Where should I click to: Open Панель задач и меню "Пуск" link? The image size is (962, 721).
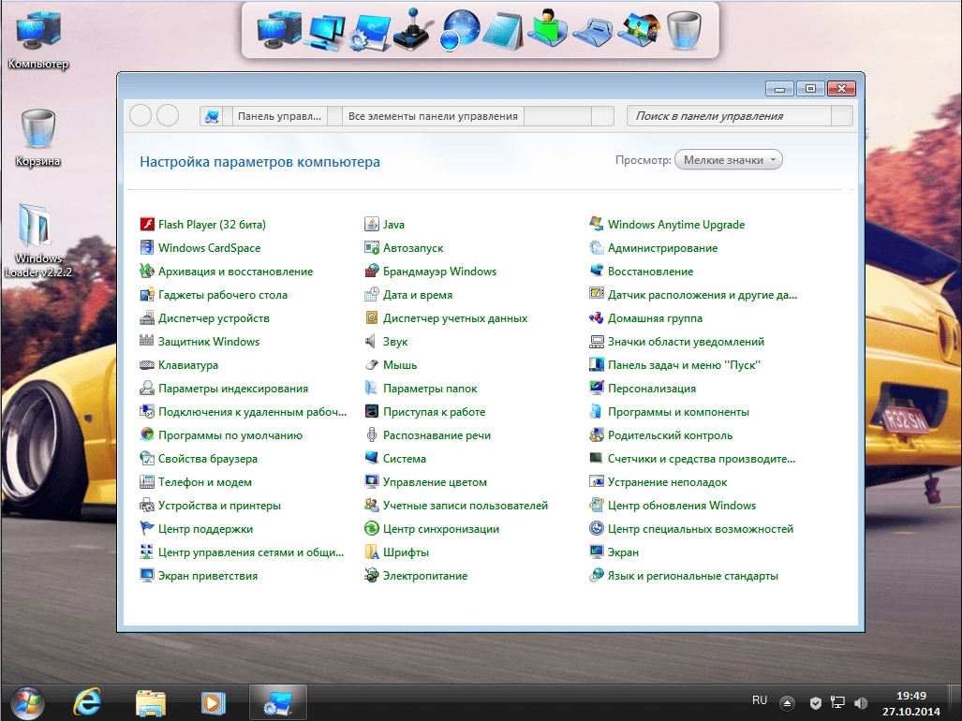coord(684,365)
